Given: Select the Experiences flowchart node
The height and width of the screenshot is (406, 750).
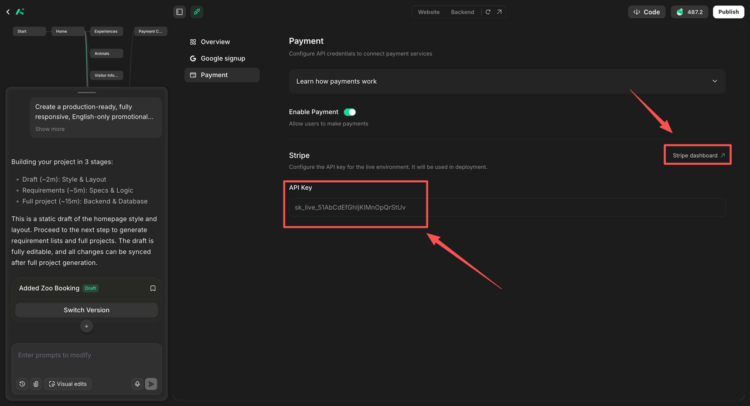Looking at the screenshot, I should coord(106,32).
